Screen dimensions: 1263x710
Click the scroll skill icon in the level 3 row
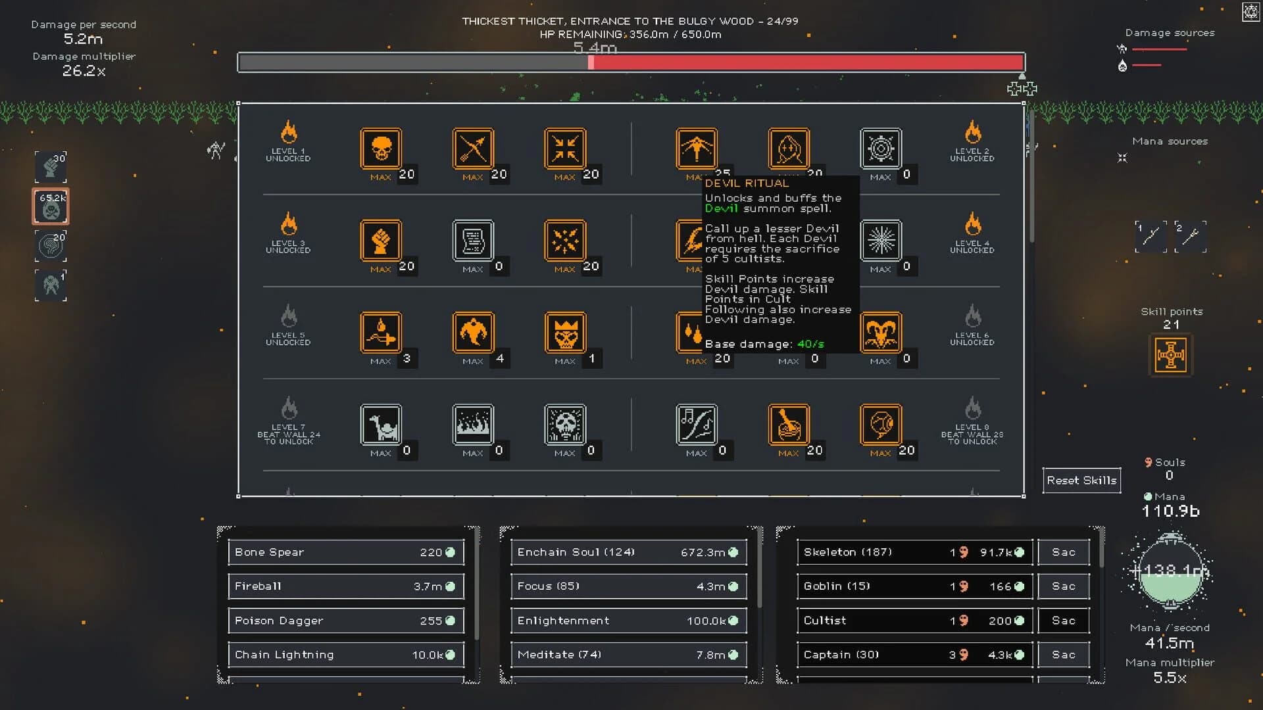(473, 242)
